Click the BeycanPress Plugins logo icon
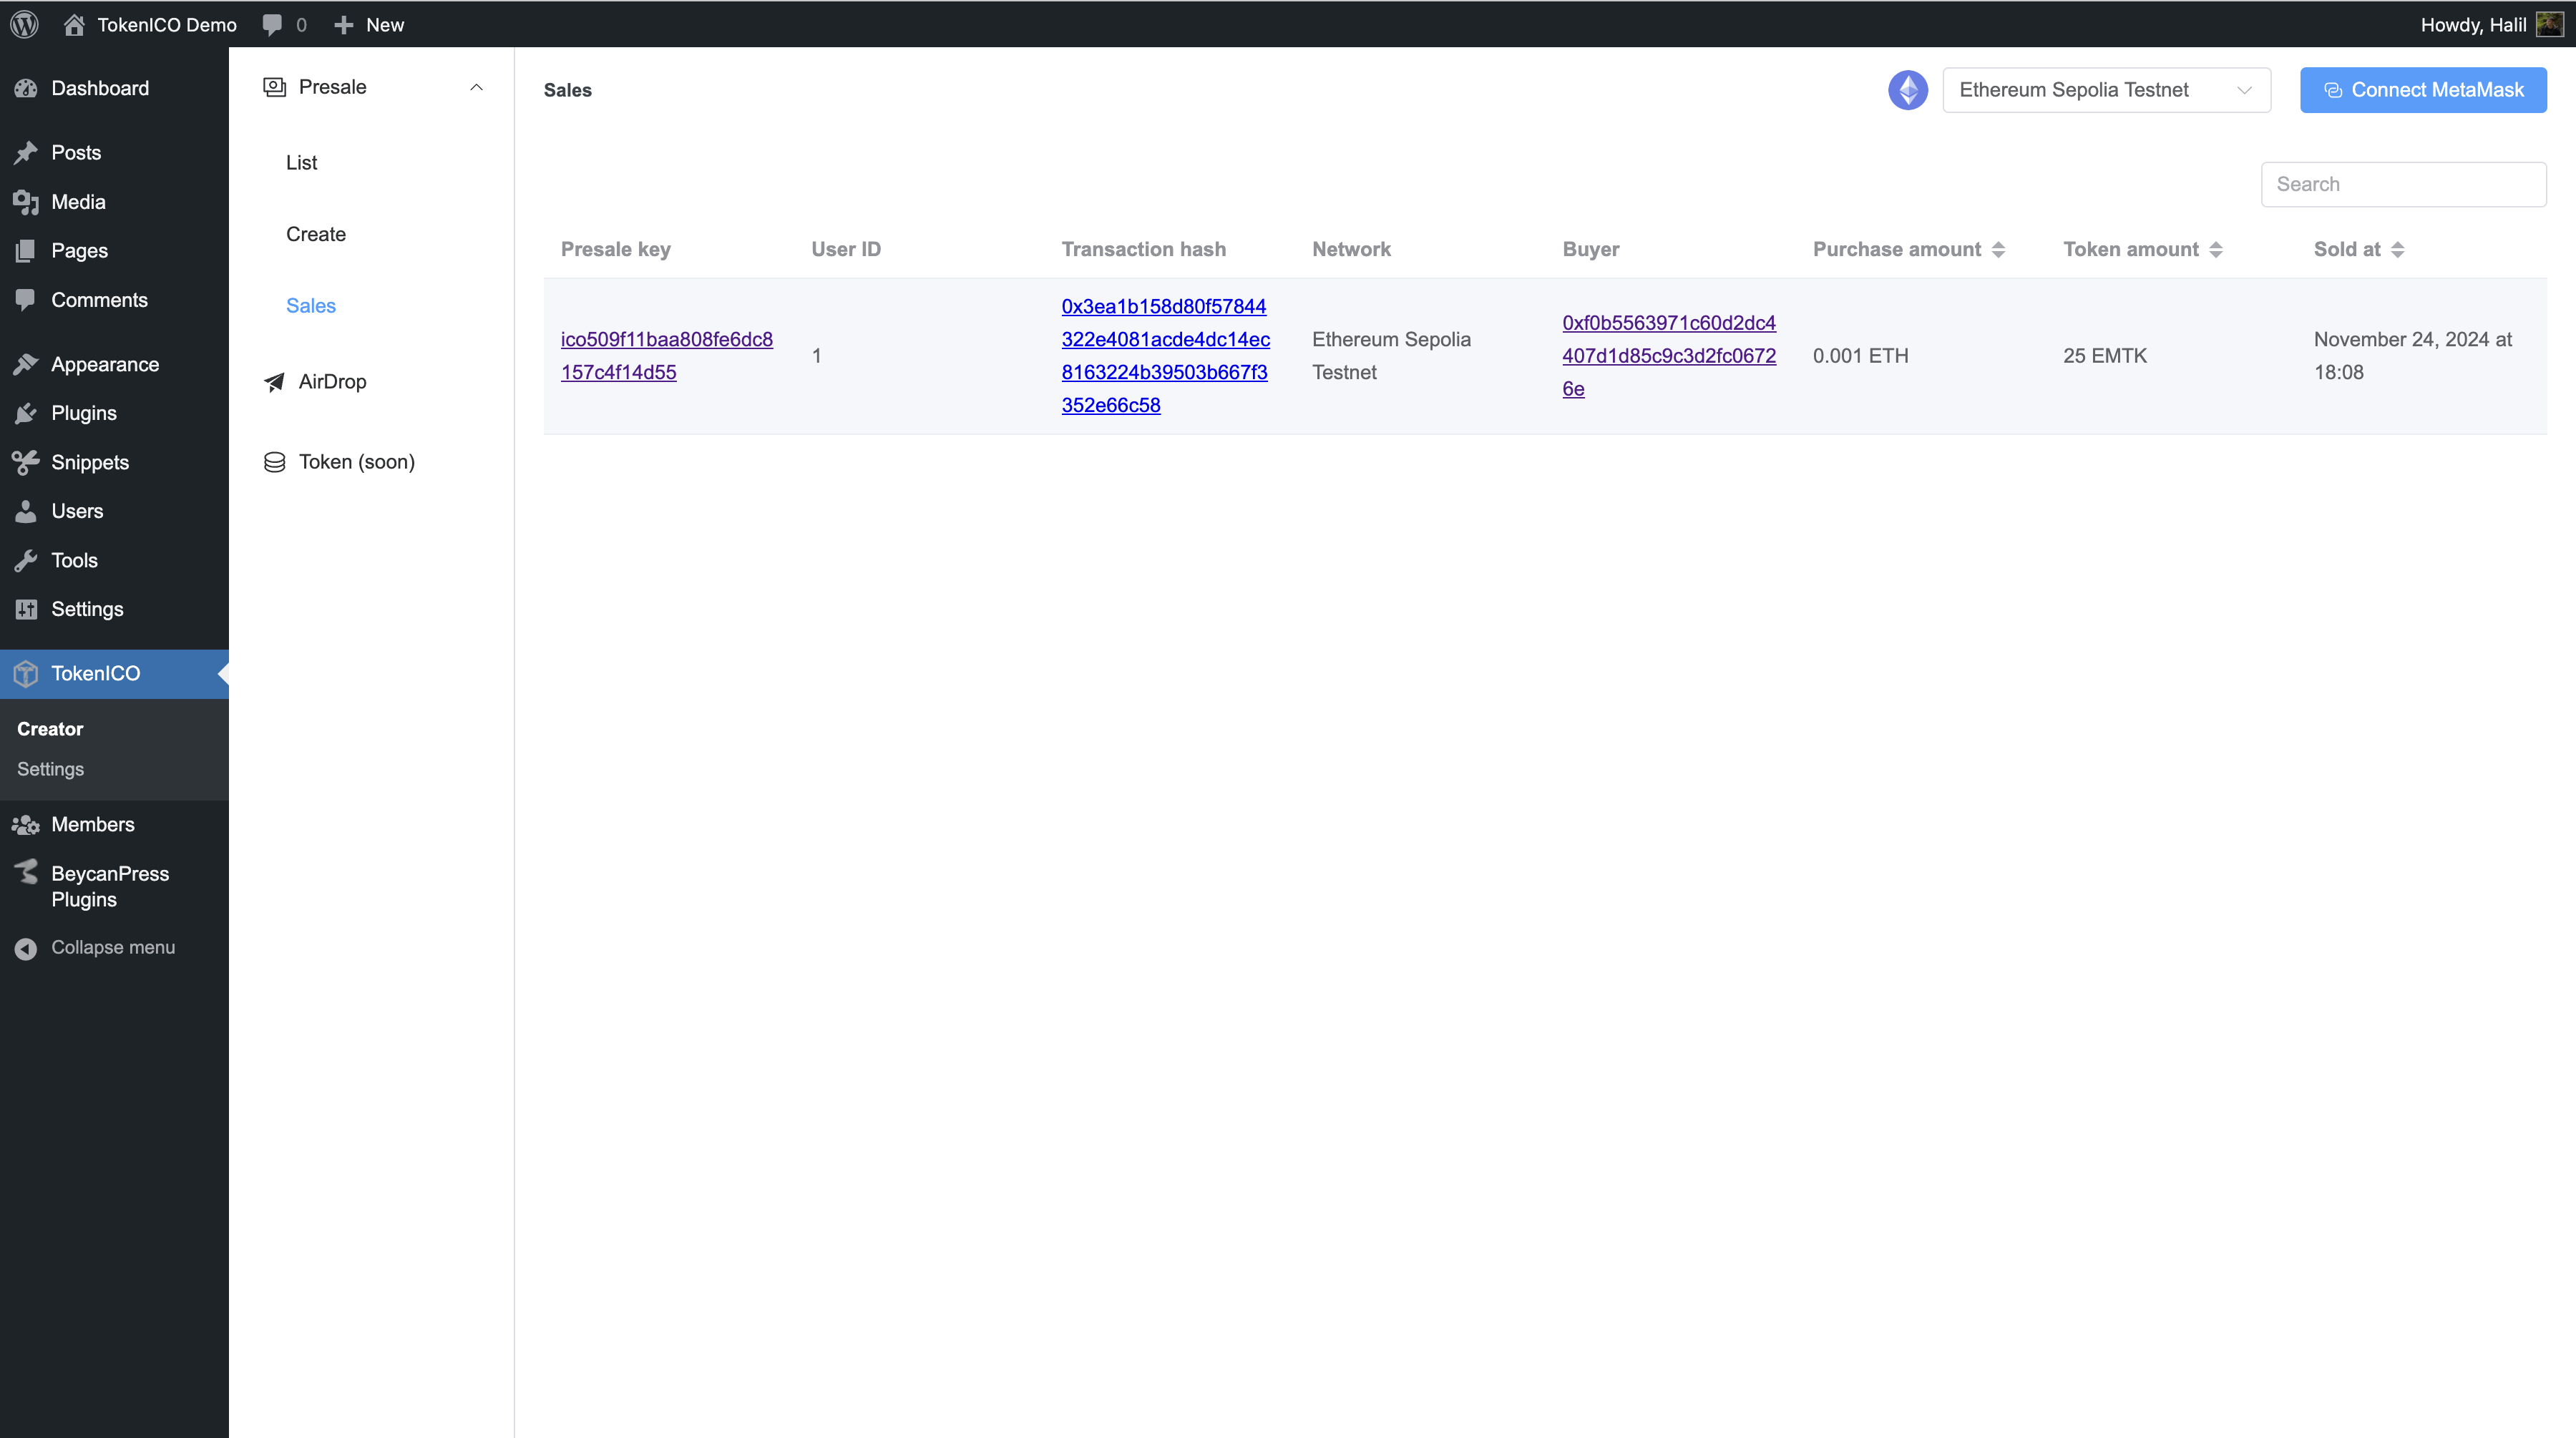Image resolution: width=2576 pixels, height=1438 pixels. [x=26, y=872]
